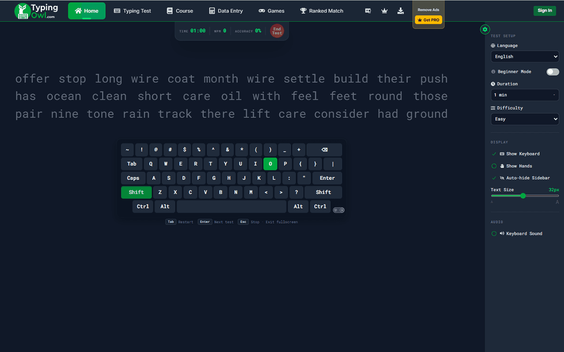Click the End Test button

click(x=277, y=31)
